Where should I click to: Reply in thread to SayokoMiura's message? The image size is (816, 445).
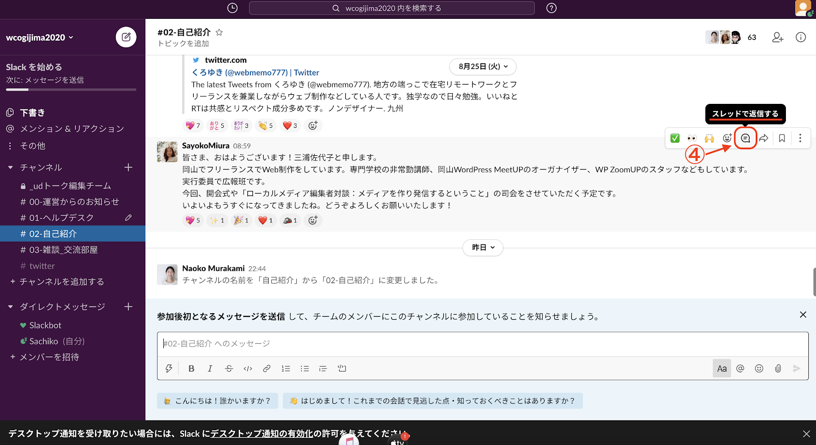pos(745,138)
